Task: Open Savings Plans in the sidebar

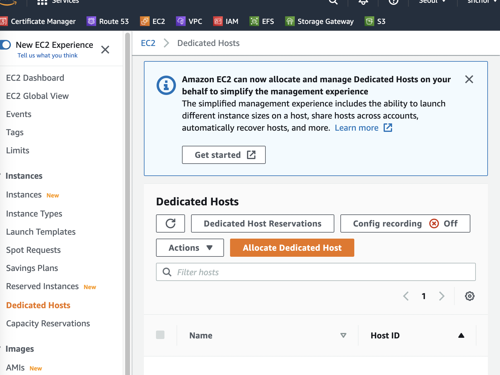Action: (x=32, y=268)
